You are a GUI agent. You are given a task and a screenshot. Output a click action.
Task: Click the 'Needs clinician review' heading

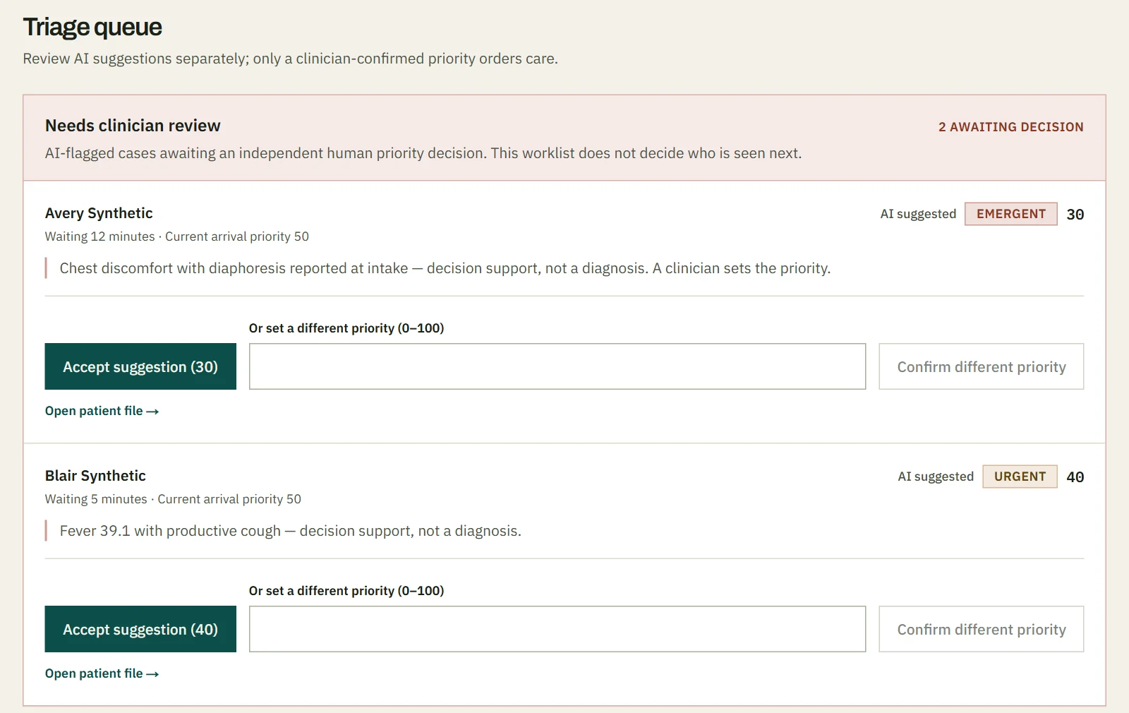(133, 126)
